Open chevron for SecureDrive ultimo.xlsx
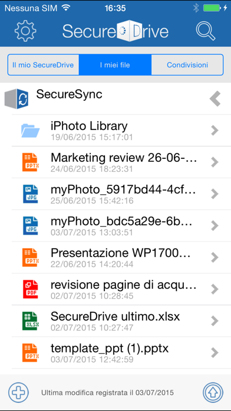 pos(214,321)
